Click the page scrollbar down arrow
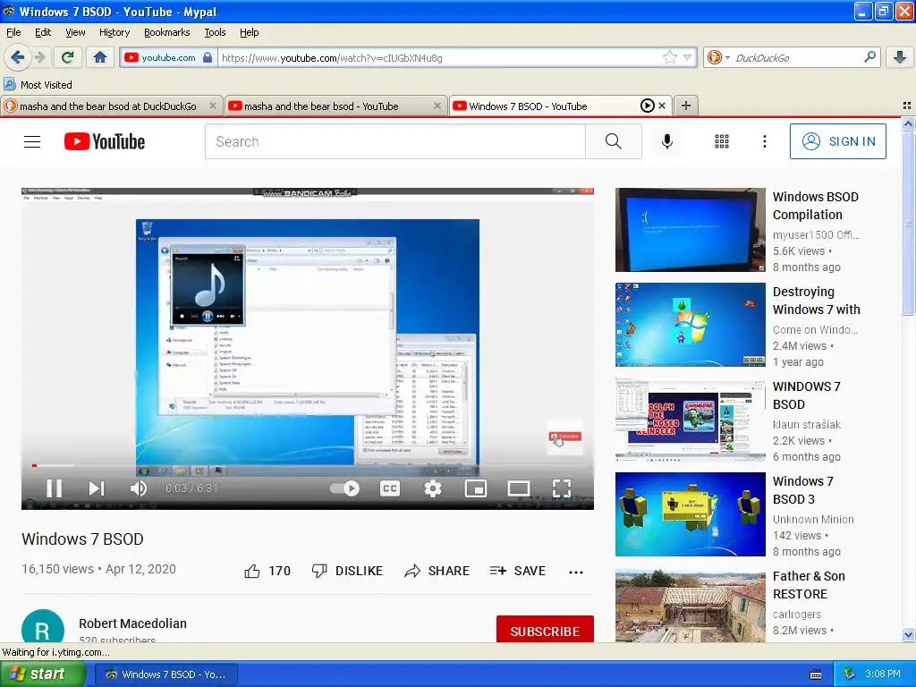 [x=908, y=634]
